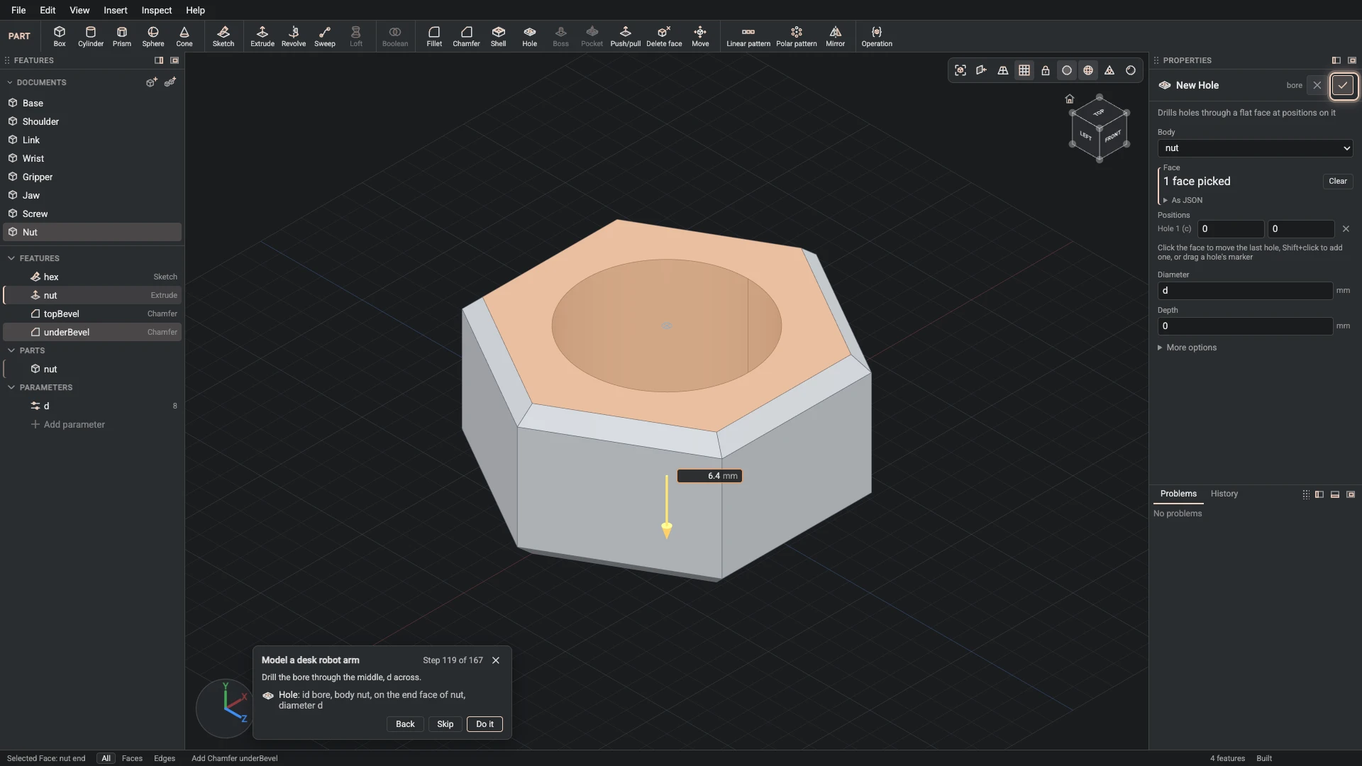Select the Mirror tool
This screenshot has height=766, width=1362.
coord(836,36)
